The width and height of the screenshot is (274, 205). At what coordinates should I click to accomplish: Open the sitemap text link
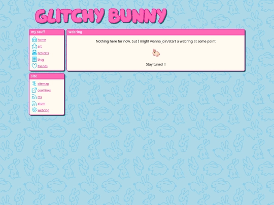(43, 84)
